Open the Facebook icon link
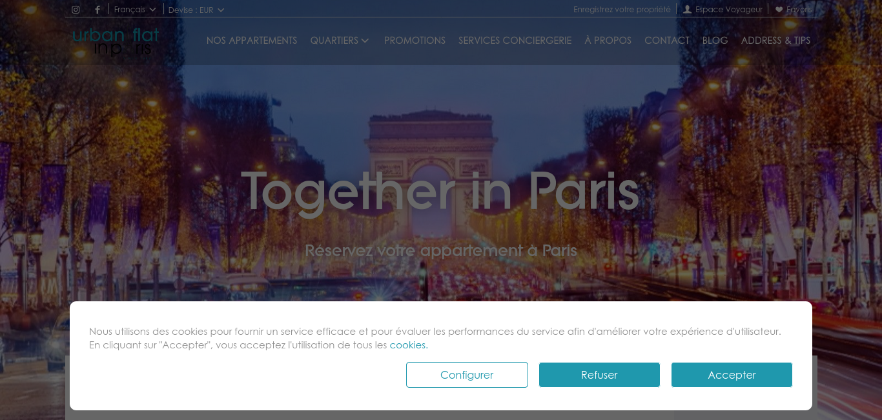Screen dimensions: 882x420 tap(97, 10)
